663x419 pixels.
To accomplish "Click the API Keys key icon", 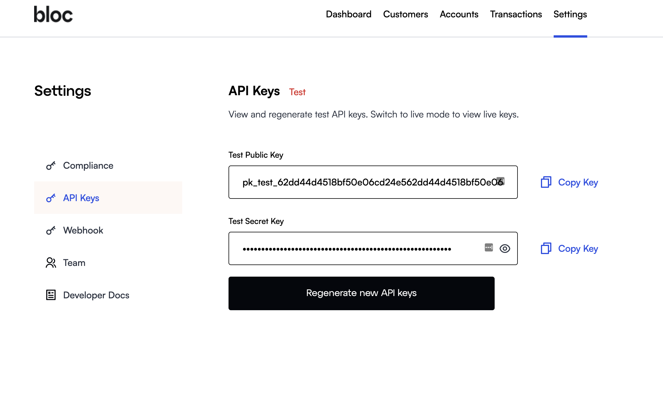I will [51, 198].
